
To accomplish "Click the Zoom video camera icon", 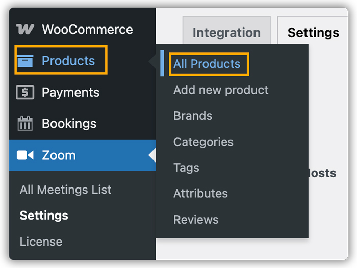I will tap(25, 155).
